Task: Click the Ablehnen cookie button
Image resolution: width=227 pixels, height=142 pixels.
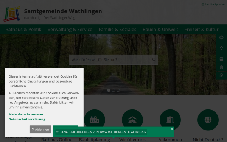Action: tap(40, 129)
